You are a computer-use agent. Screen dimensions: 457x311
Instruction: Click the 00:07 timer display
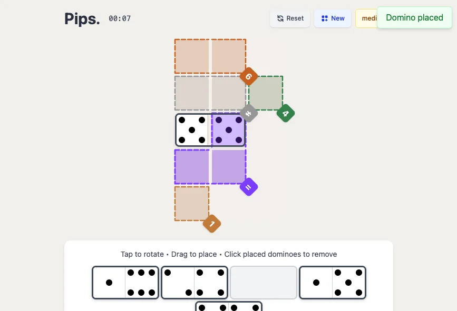[120, 19]
